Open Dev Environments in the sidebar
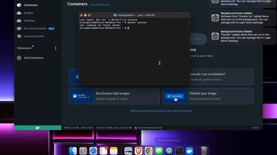 35,28
